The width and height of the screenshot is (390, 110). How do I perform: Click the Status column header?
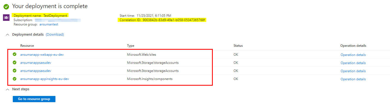(x=238, y=46)
